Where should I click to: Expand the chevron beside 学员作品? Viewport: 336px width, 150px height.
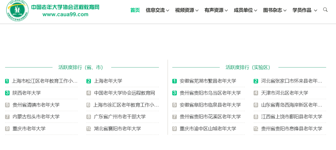pyautogui.click(x=315, y=11)
